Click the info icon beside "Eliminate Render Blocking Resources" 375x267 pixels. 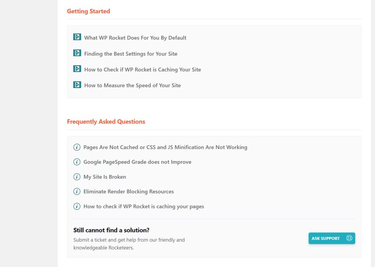(77, 191)
